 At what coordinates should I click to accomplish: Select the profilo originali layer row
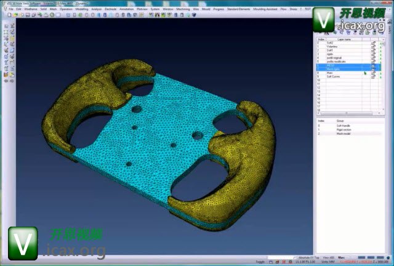(x=348, y=58)
